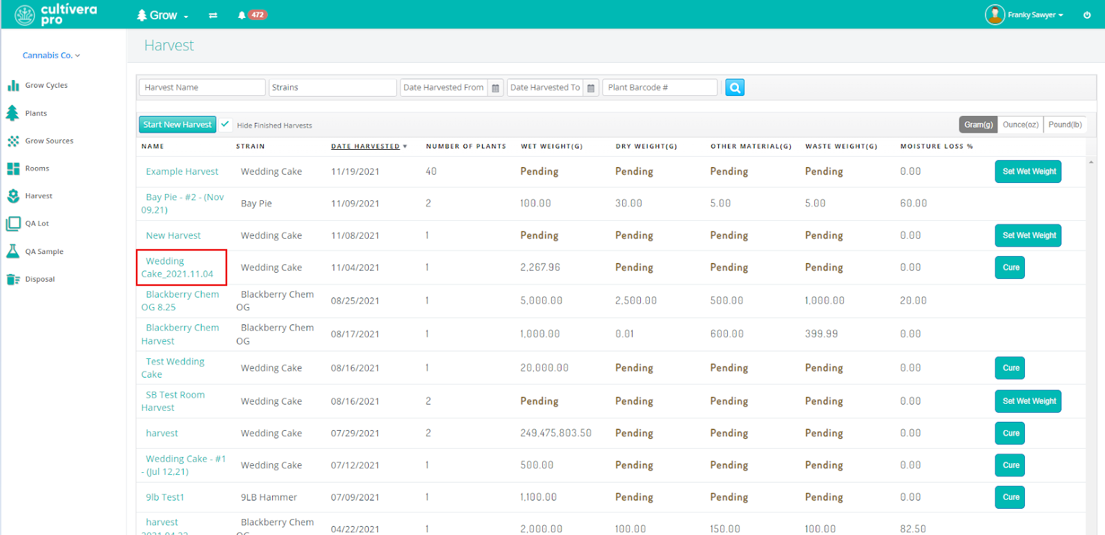Click the Rooms grid icon
This screenshot has height=535, width=1105.
click(x=13, y=168)
